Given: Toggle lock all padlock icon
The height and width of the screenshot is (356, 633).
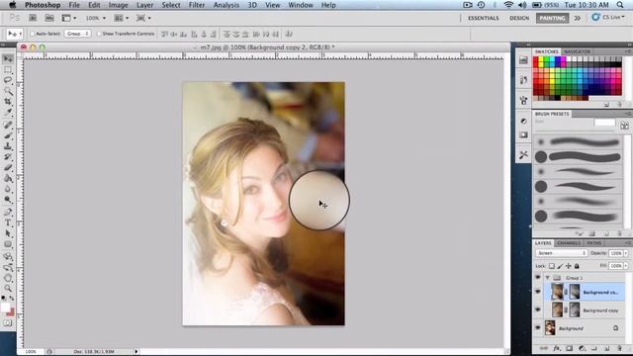Looking at the screenshot, I should (x=577, y=266).
